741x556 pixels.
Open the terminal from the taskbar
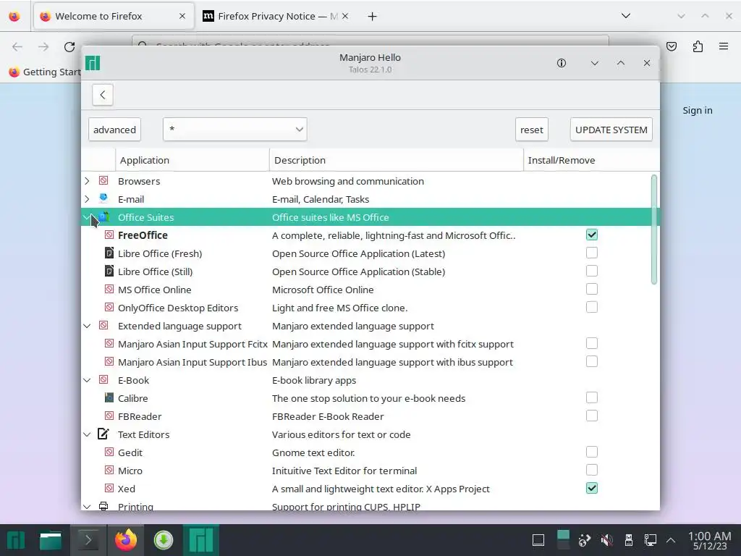88,540
